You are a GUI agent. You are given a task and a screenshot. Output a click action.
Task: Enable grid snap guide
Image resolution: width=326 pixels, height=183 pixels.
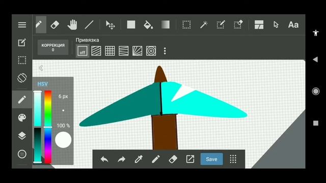click(110, 51)
